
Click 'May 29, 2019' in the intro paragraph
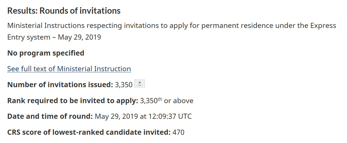[80, 37]
